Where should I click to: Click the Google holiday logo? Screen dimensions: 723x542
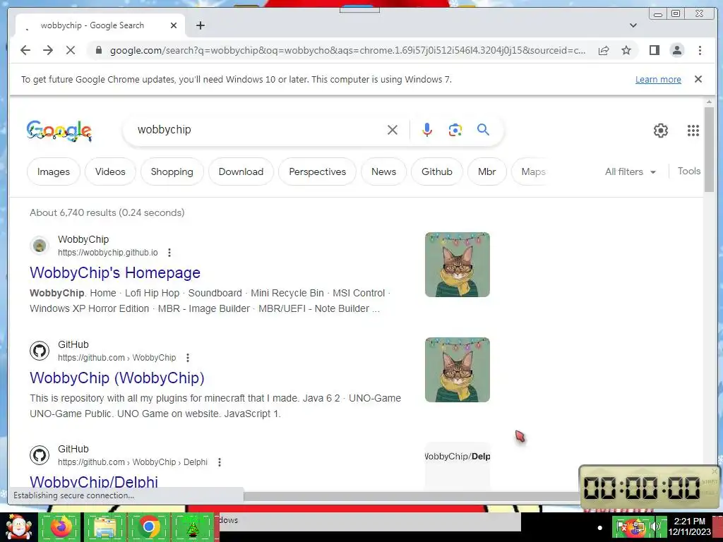pos(59,131)
